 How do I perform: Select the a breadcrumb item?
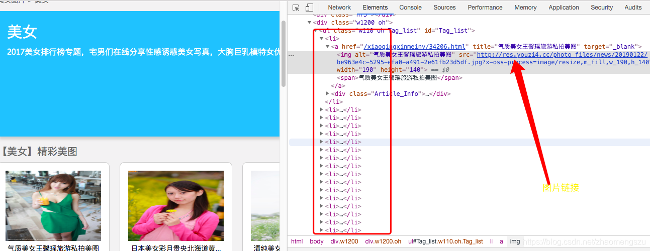click(x=501, y=241)
